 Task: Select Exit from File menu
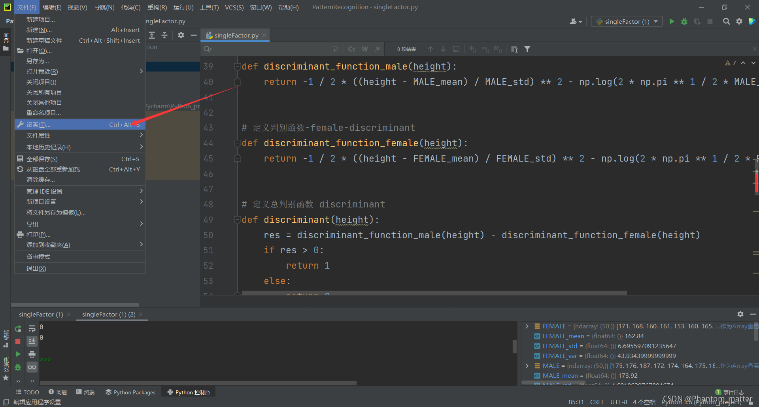tap(80, 269)
